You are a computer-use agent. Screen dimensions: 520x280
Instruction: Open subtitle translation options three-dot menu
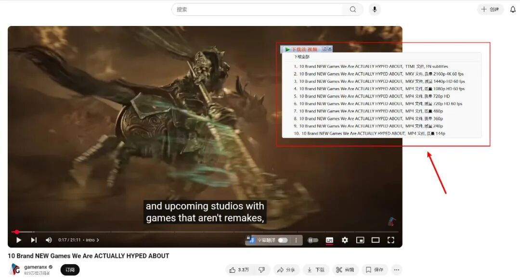click(x=296, y=240)
